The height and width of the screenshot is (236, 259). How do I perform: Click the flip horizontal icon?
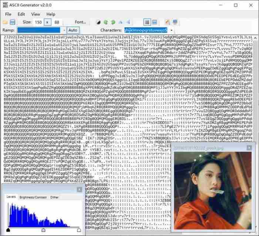pos(121,22)
